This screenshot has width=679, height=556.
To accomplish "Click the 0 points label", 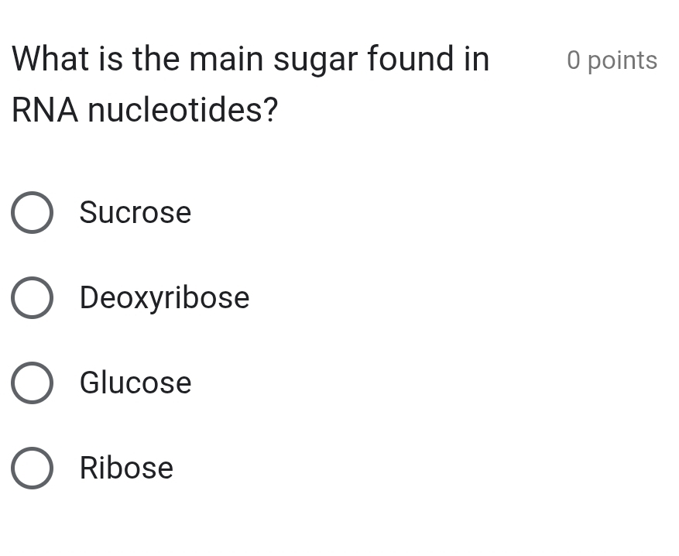I will pyautogui.click(x=612, y=60).
